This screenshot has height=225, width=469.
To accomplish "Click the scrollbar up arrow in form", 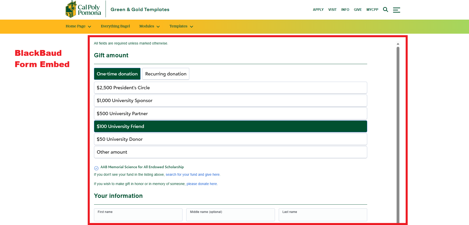I will pos(398,44).
